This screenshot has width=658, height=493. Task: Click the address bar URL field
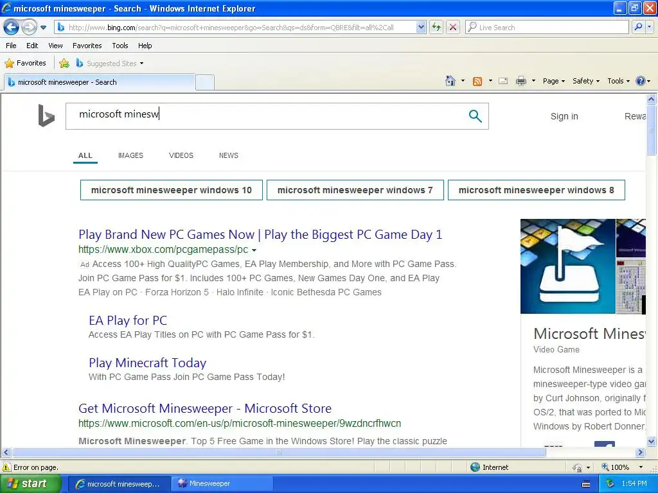coord(236,28)
